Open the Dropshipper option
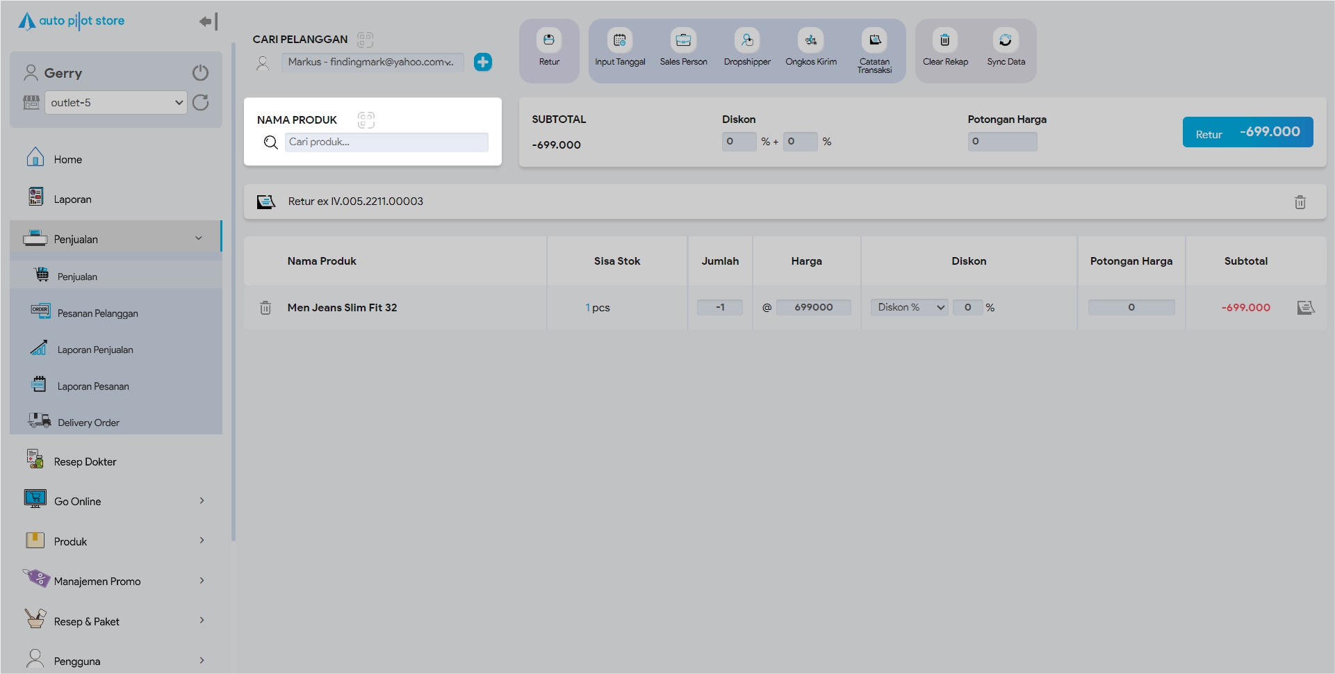The image size is (1335, 674). 747,41
